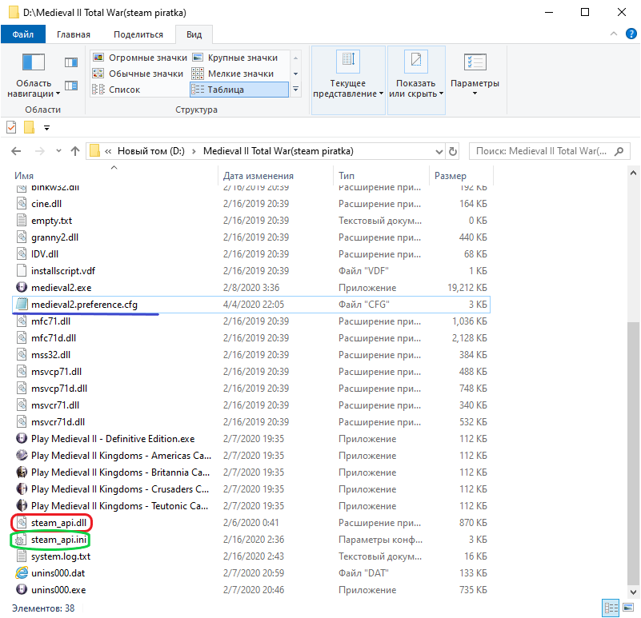Switch to large thumbnails view icon bottom-right

click(x=628, y=608)
